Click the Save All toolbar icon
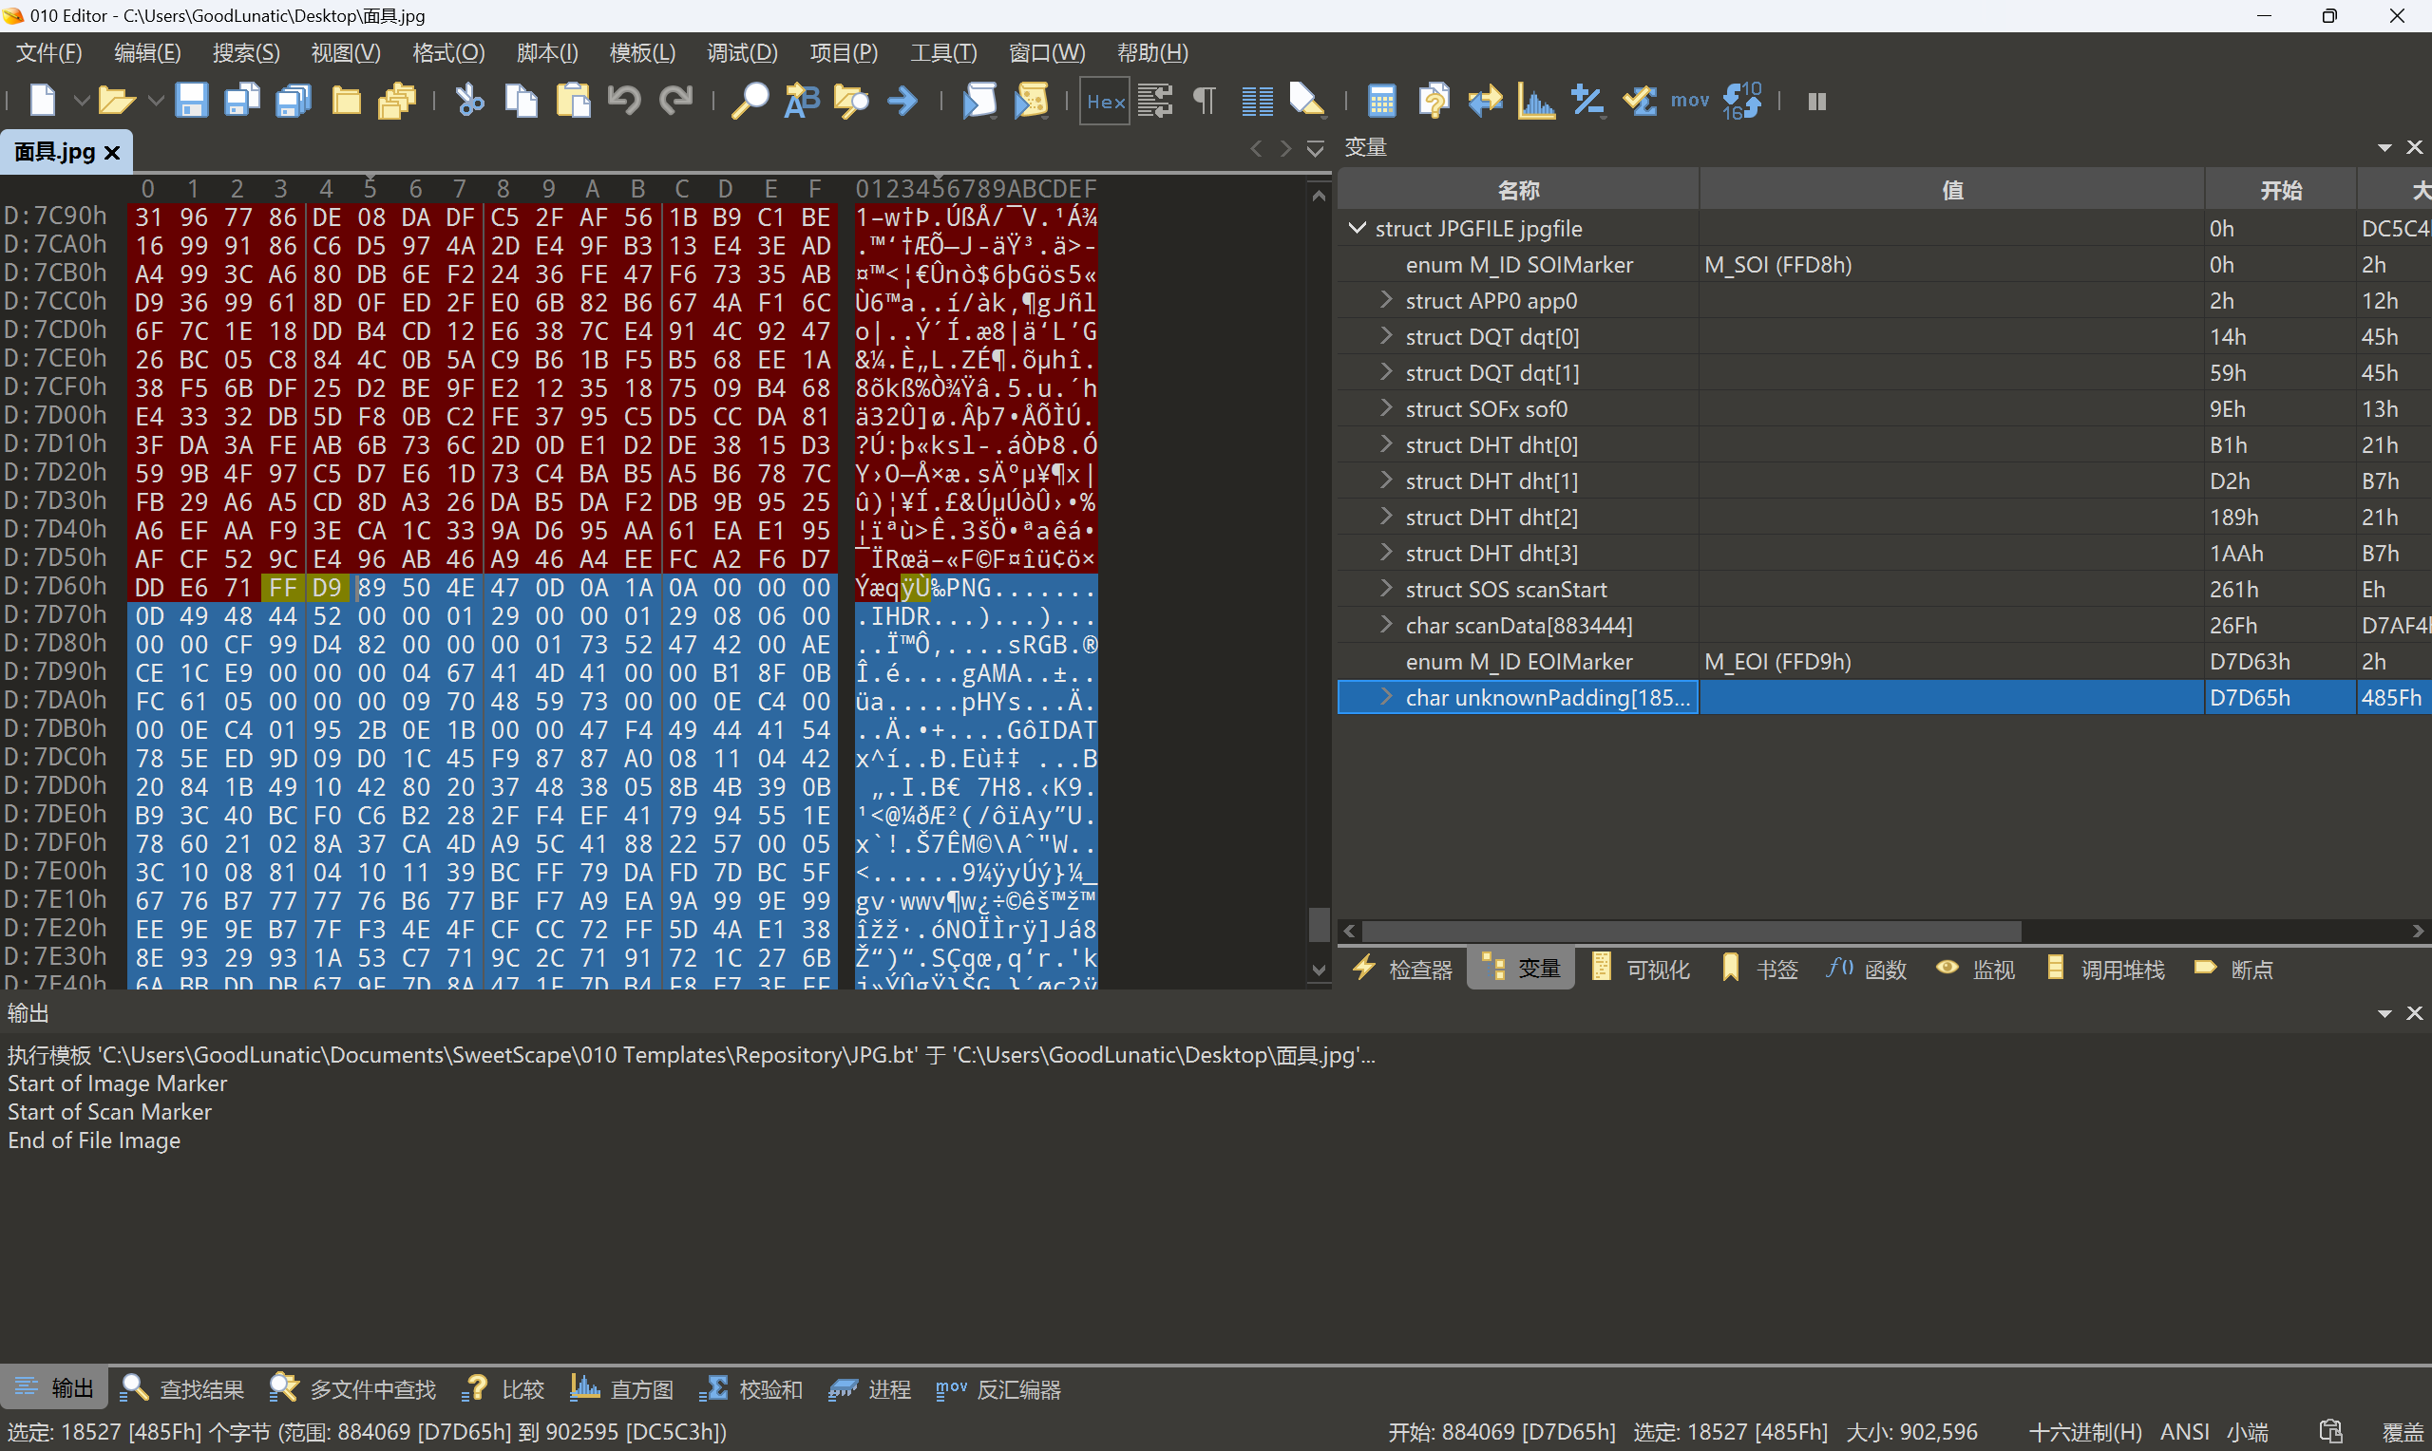 pyautogui.click(x=294, y=101)
